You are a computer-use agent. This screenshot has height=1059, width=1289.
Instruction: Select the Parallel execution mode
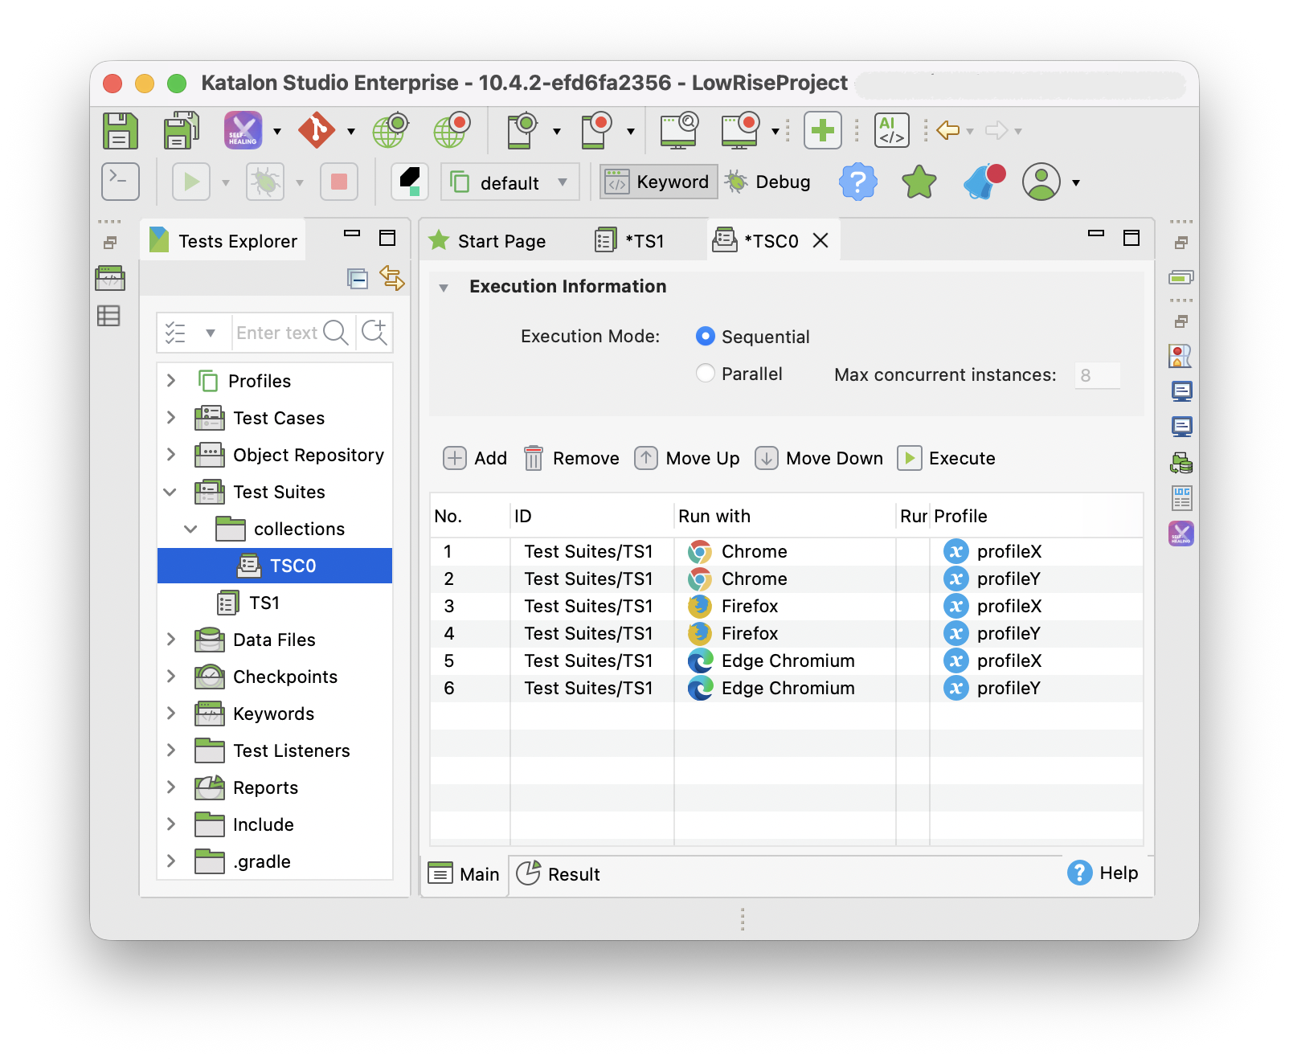[x=705, y=374]
